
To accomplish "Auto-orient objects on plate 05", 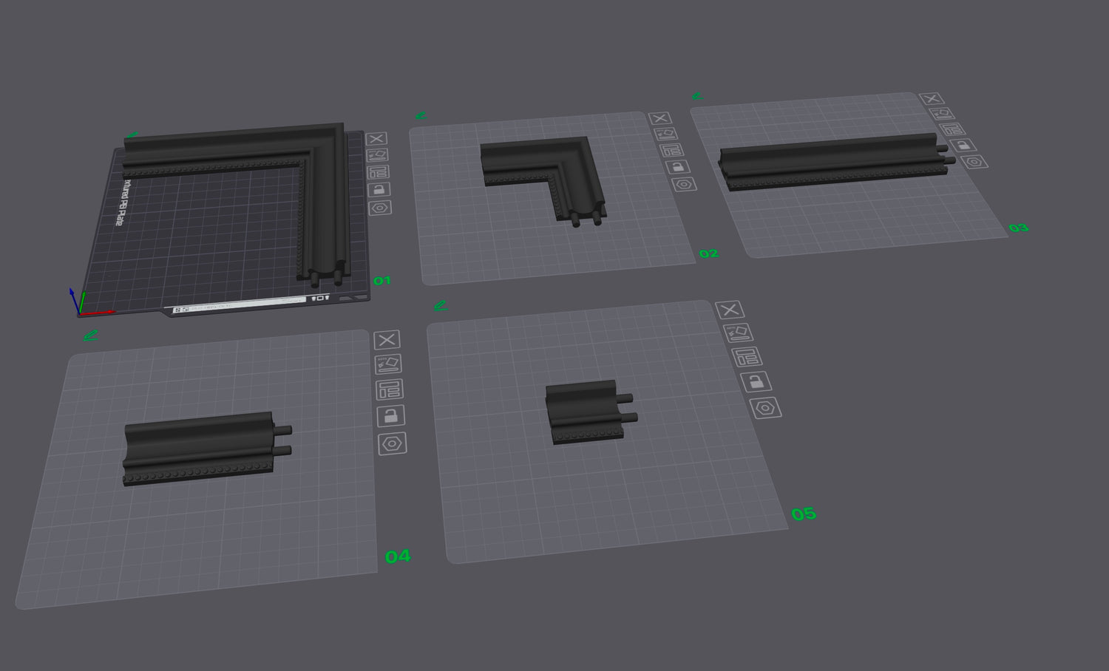I will [737, 333].
